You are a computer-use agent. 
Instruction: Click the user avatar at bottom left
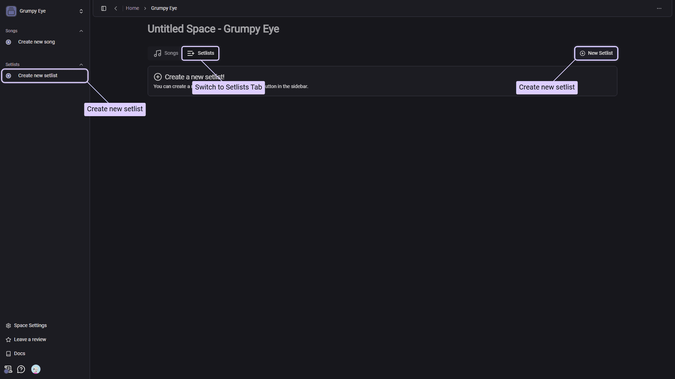click(36, 369)
